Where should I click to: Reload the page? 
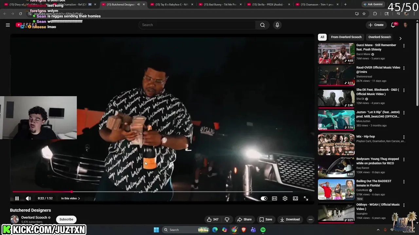tap(20, 14)
